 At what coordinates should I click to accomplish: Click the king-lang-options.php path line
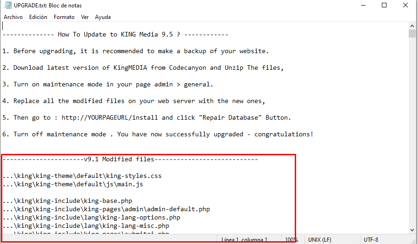tap(91, 217)
